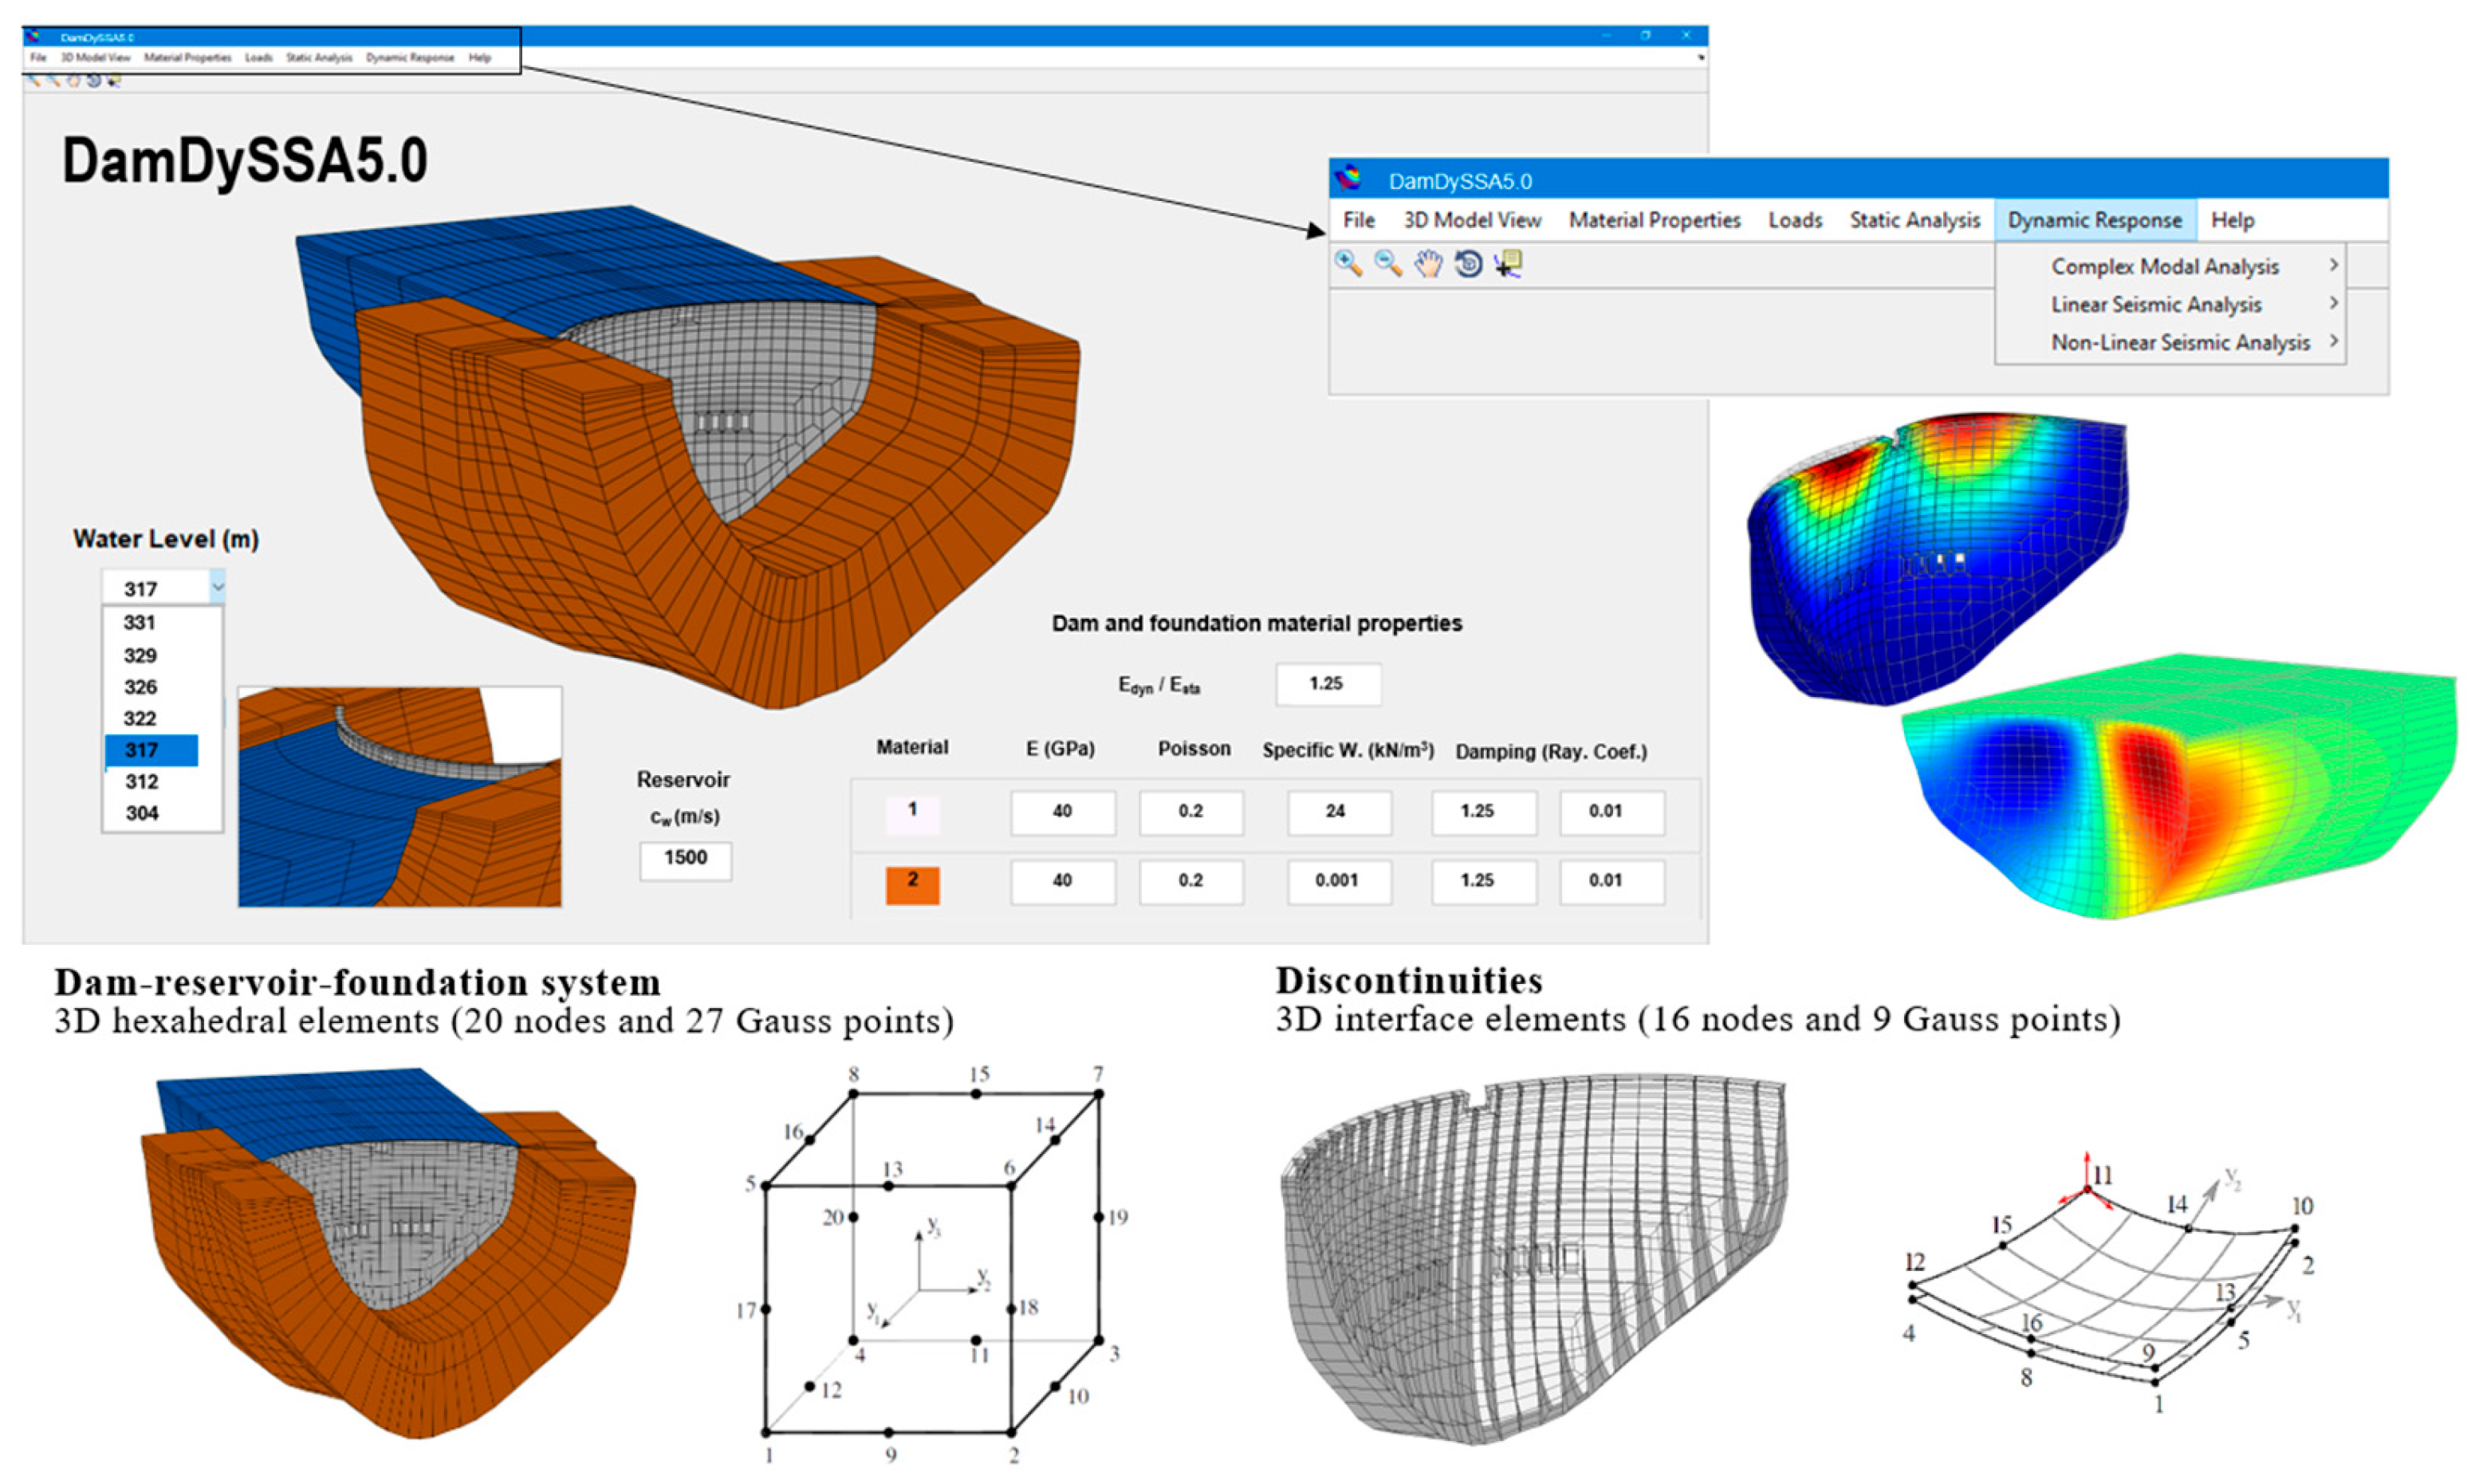Screen dimensions: 2475x1484
Task: Select small Data Cursor icon in main window toolbar
Action: 114,81
